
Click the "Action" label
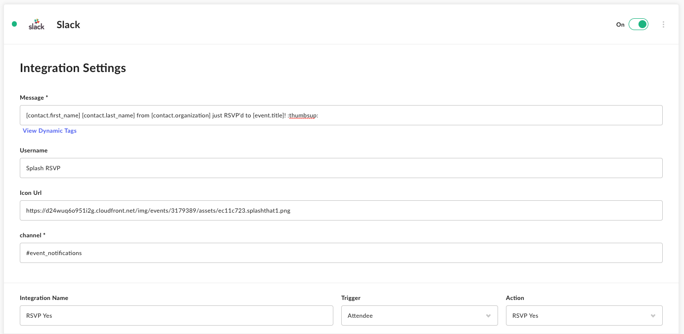(515, 298)
